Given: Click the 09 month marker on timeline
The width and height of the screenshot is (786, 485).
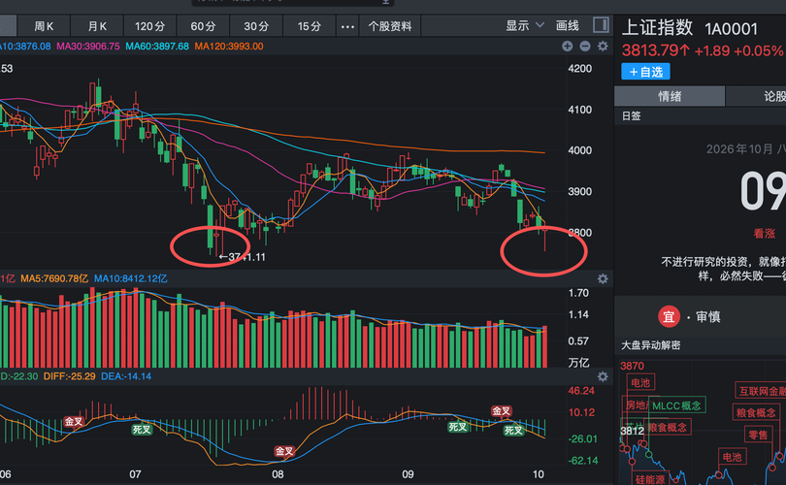Looking at the screenshot, I should [x=408, y=474].
